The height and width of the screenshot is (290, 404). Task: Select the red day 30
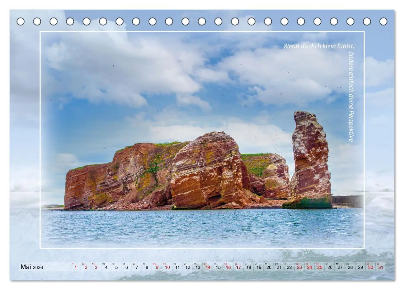[x=370, y=267]
